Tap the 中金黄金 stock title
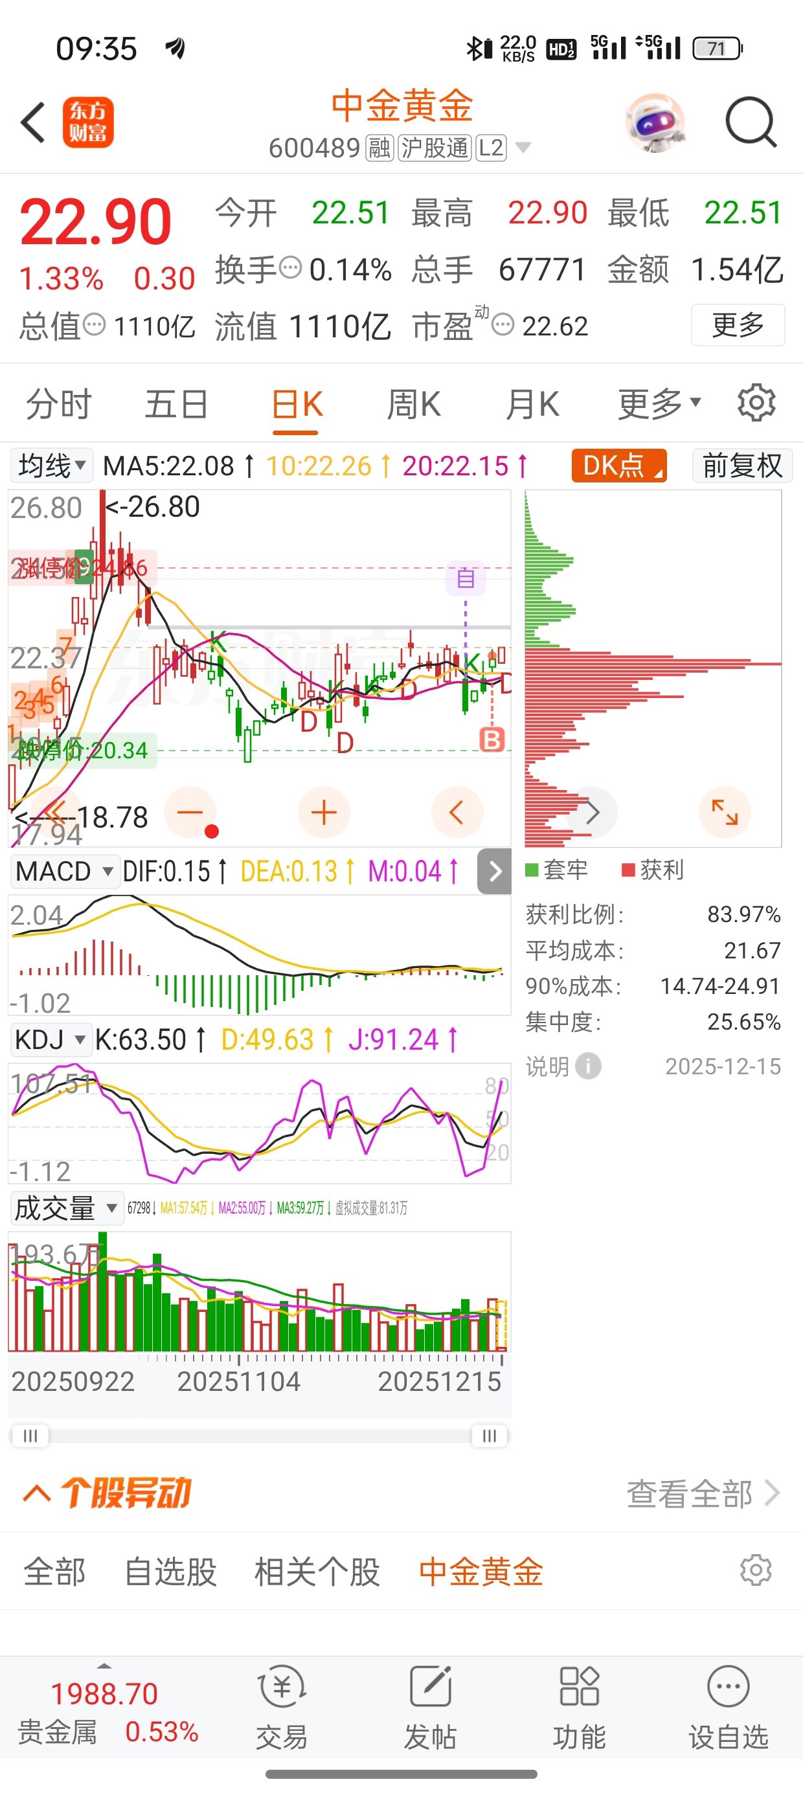 (402, 106)
